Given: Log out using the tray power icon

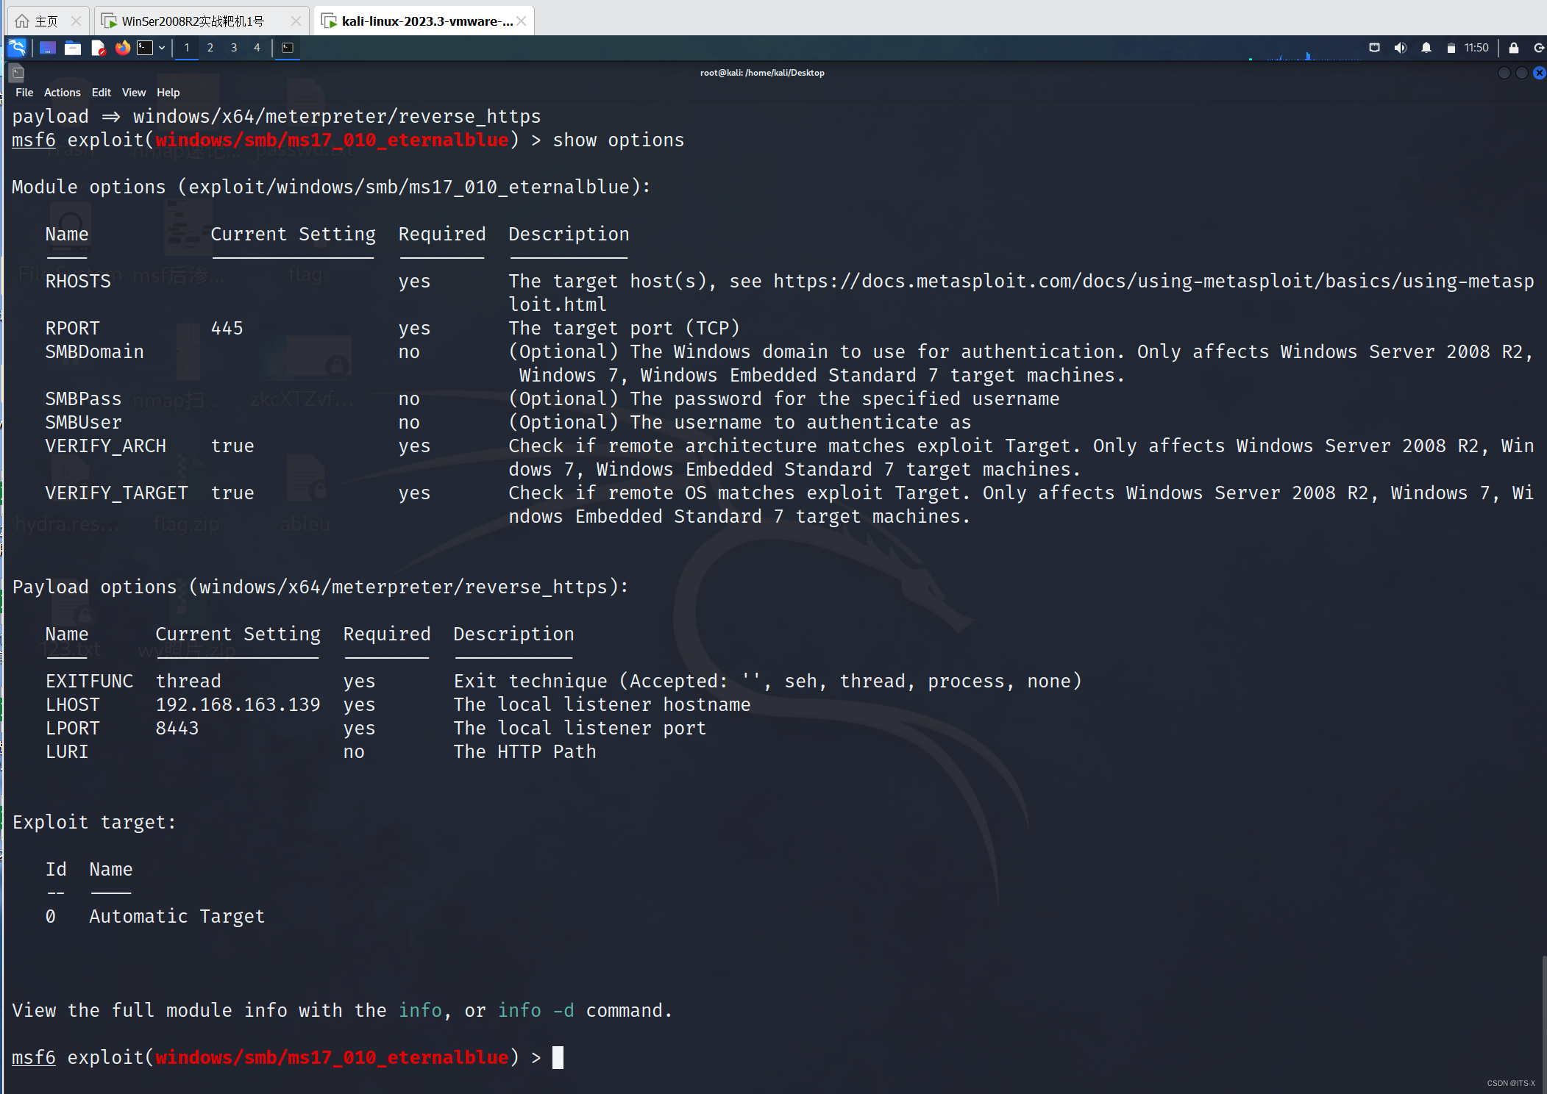Looking at the screenshot, I should [x=1539, y=48].
